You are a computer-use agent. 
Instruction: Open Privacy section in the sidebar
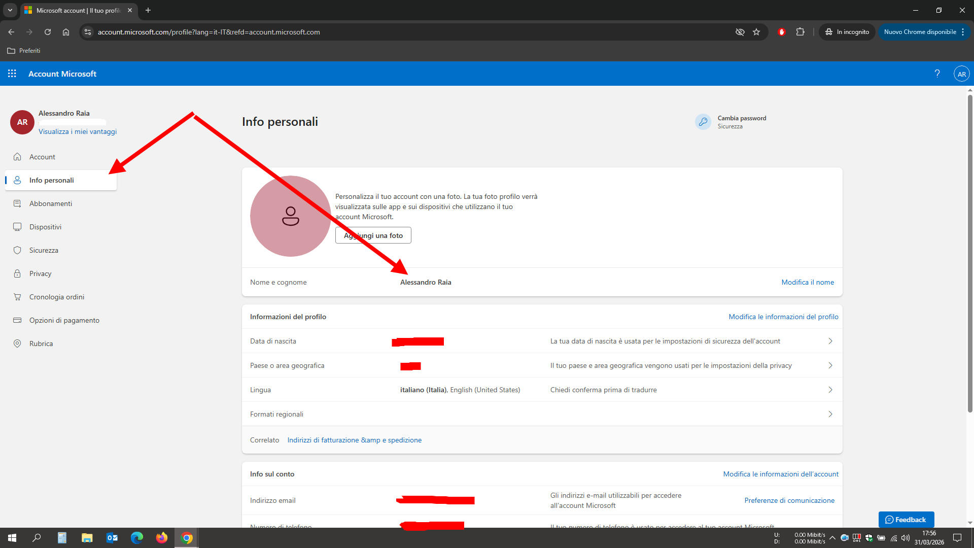point(61,273)
